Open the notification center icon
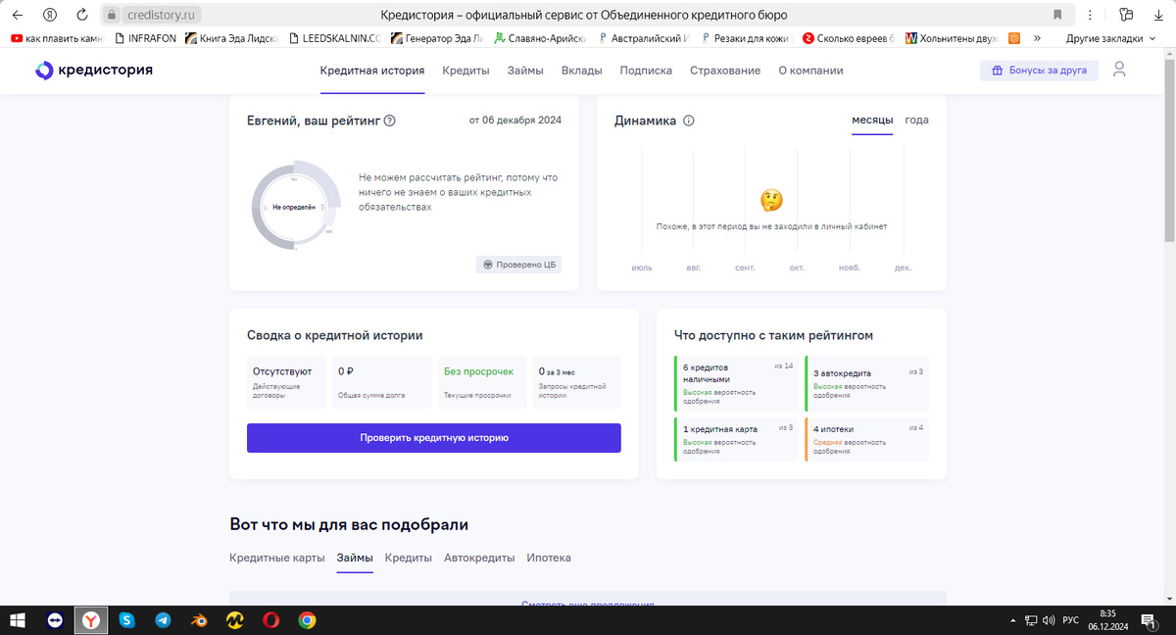This screenshot has height=635, width=1176. 1147,620
